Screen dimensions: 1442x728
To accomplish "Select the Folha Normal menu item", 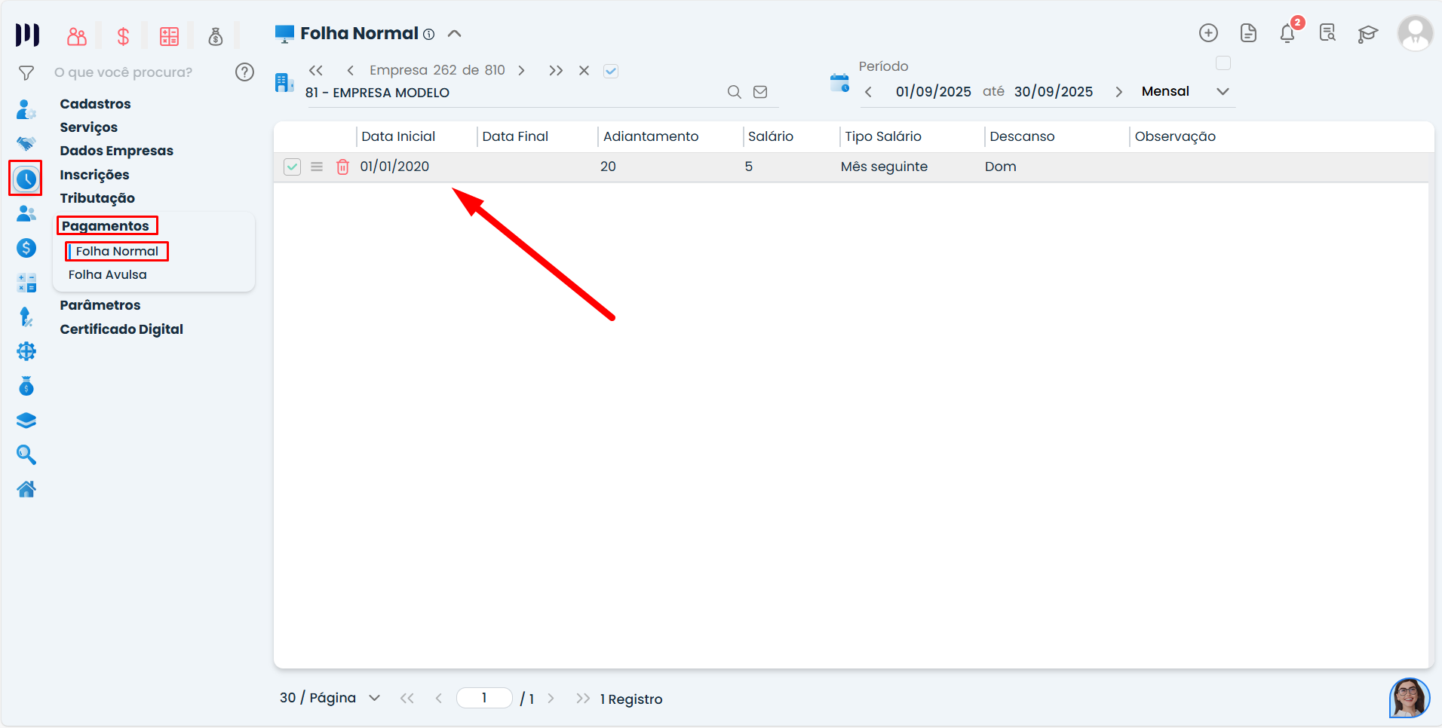I will [117, 251].
